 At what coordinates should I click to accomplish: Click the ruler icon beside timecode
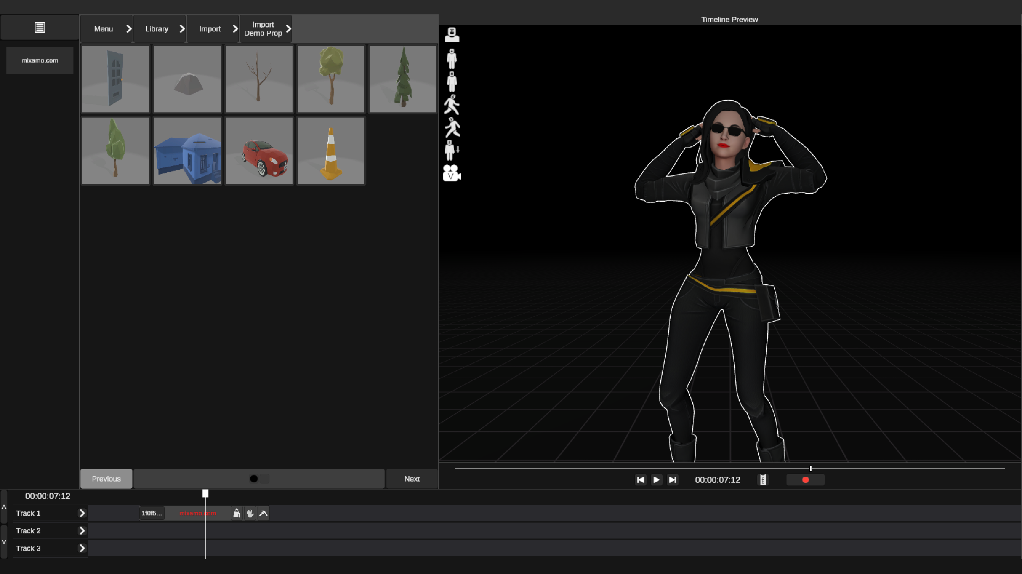[763, 480]
